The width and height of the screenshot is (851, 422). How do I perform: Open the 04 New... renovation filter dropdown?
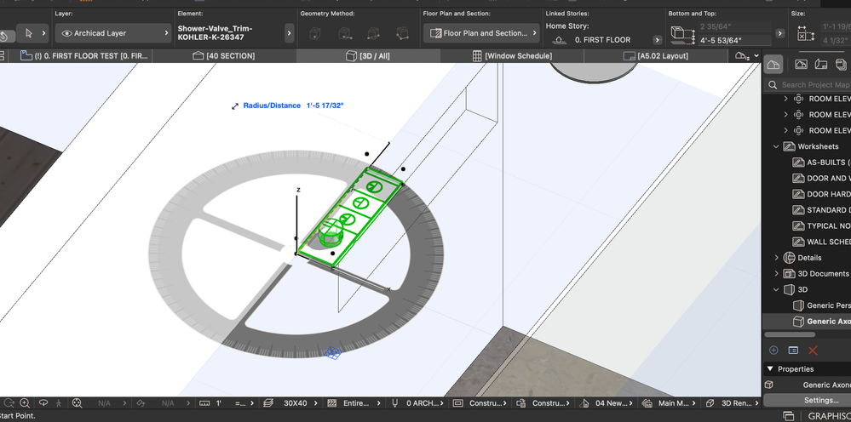(x=607, y=403)
